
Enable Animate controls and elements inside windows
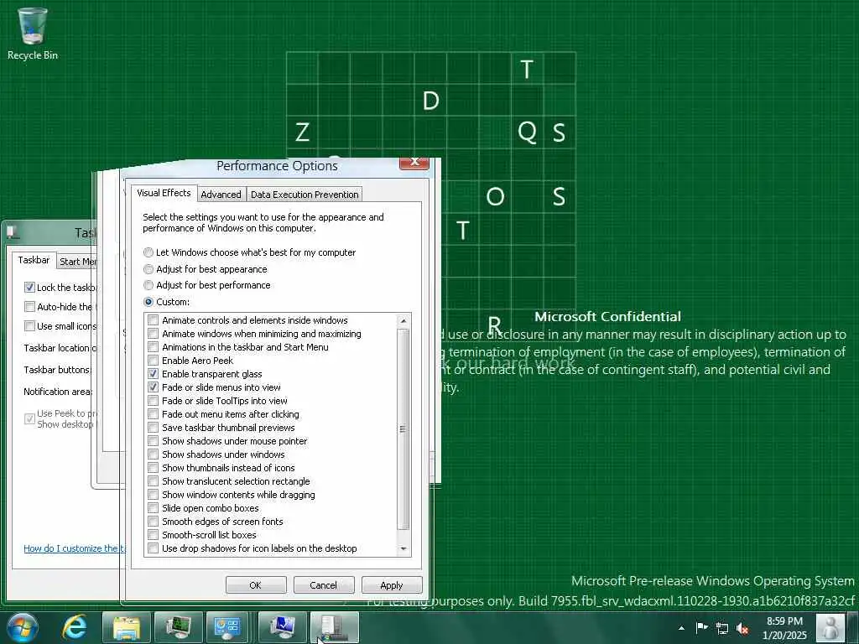154,320
